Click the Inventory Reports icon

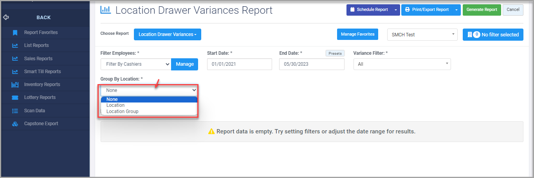tap(15, 85)
